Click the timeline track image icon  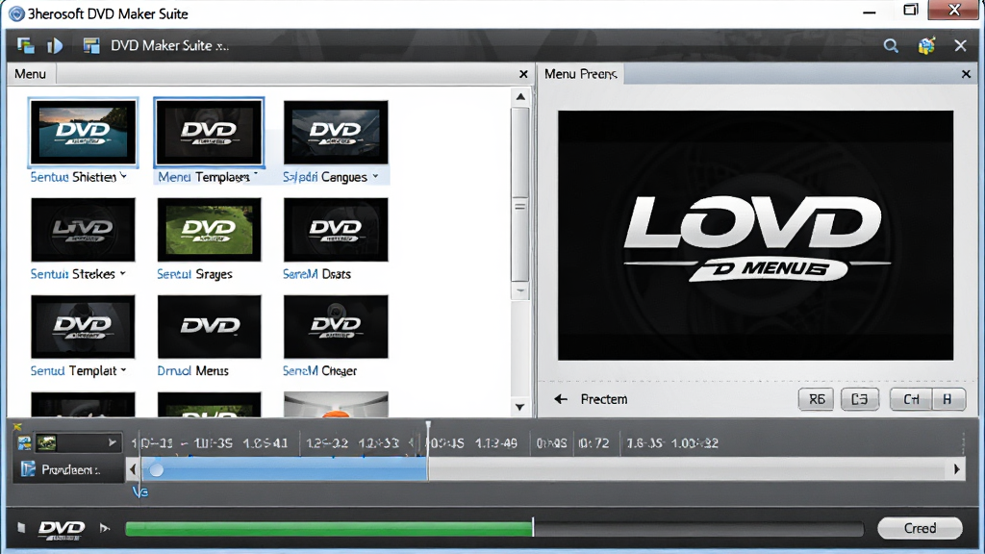(24, 442)
